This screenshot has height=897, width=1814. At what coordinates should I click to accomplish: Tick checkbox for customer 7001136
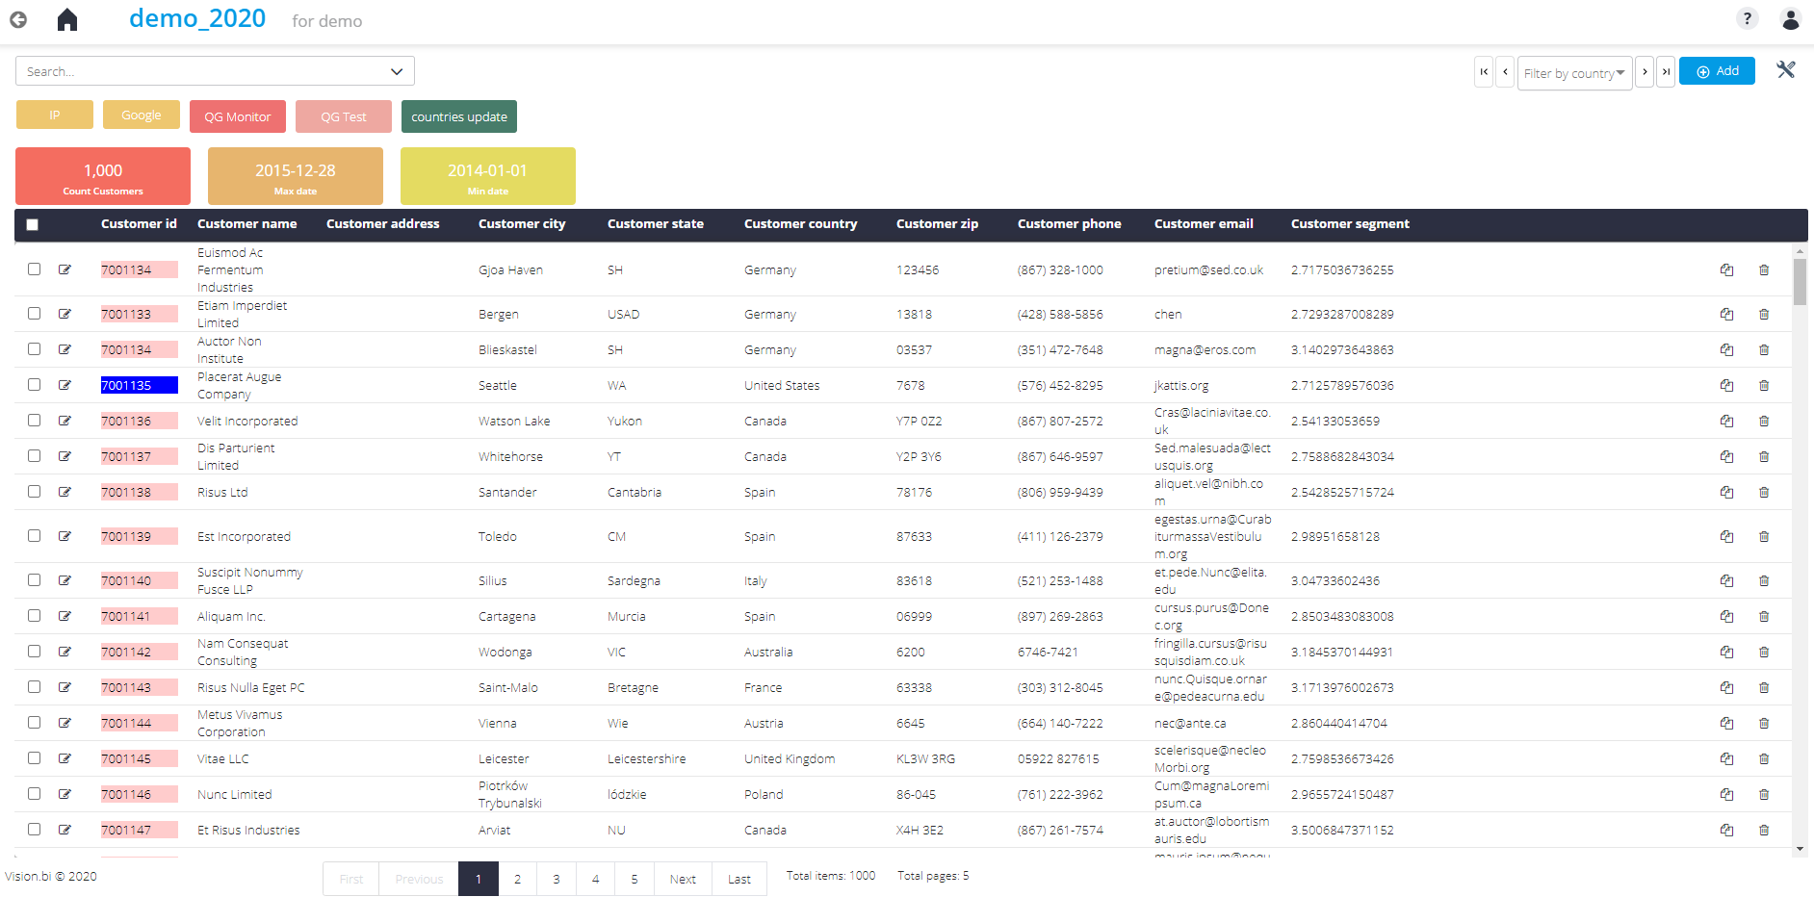click(34, 420)
